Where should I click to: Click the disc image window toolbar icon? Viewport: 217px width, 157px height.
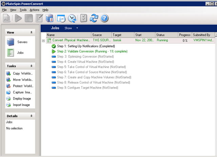[x=61, y=18]
